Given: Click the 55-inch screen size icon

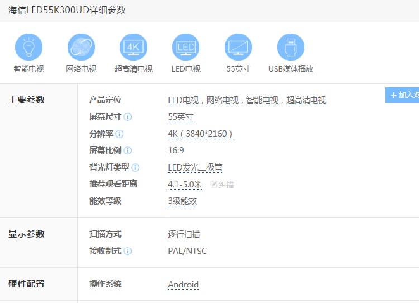Looking at the screenshot, I should [238, 47].
